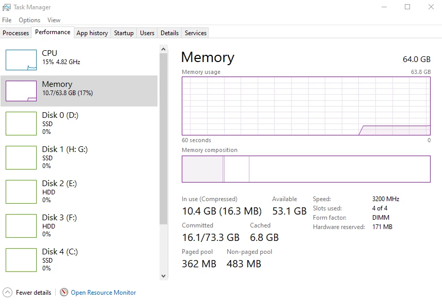Click the Open Resource Monitor link
This screenshot has width=442, height=304.
click(x=103, y=293)
